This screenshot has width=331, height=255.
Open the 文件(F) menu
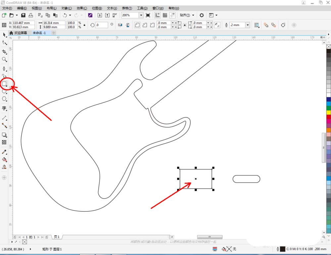tap(7, 8)
